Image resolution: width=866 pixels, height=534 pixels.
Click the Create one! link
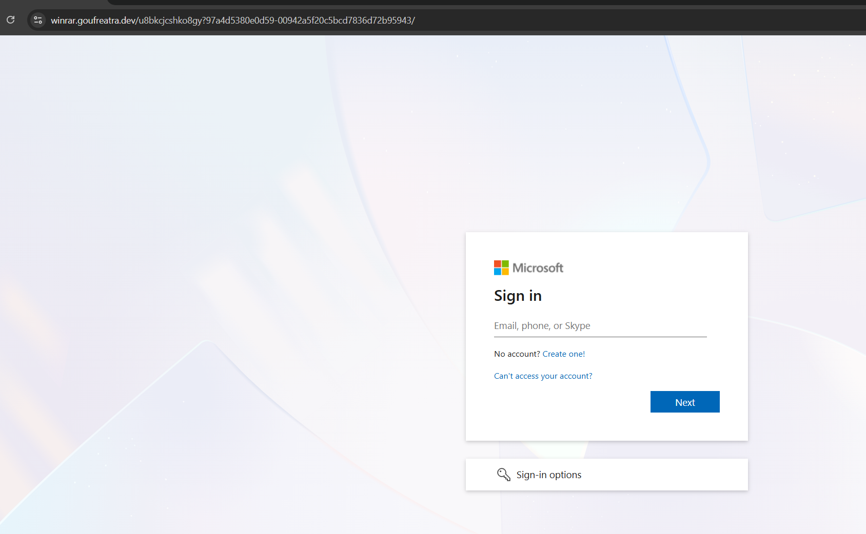[x=564, y=354]
